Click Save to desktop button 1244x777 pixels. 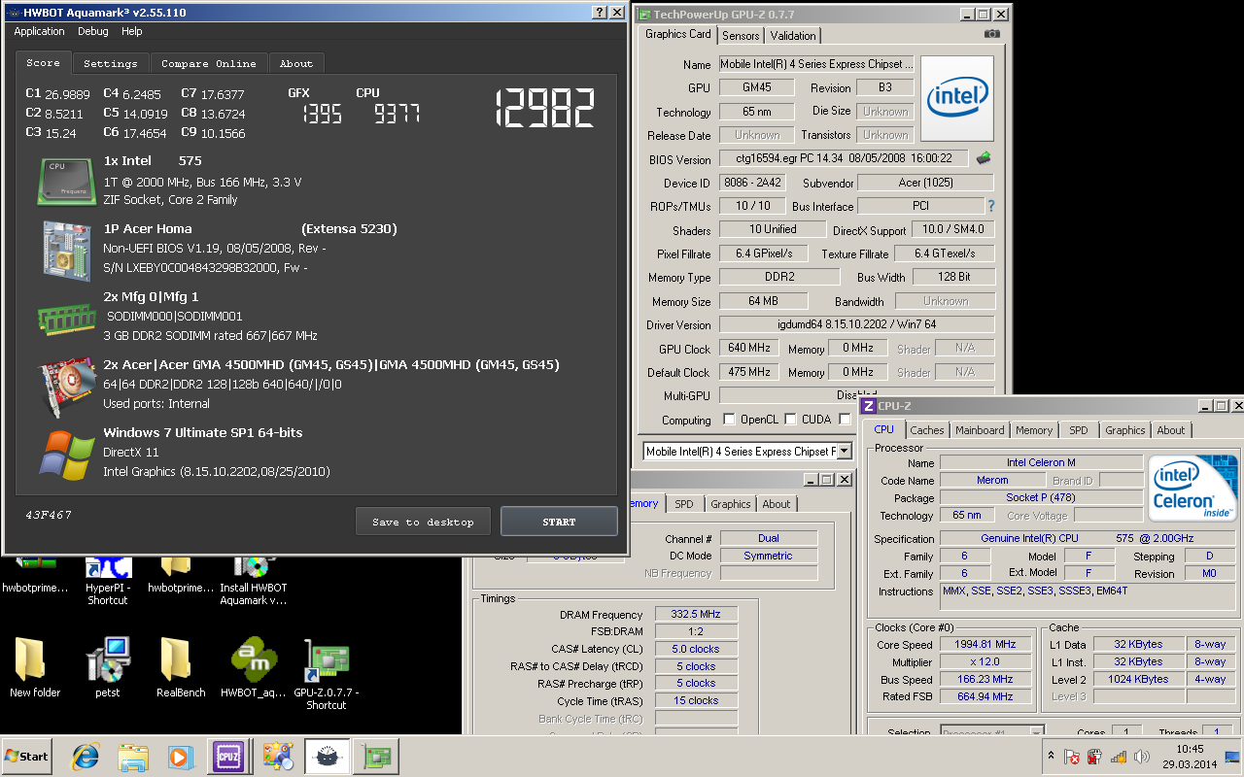(x=423, y=522)
